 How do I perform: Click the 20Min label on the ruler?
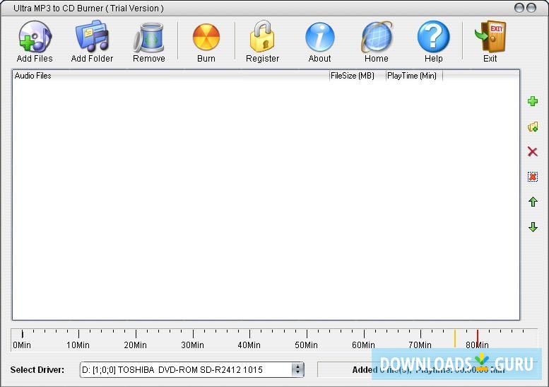(135, 345)
